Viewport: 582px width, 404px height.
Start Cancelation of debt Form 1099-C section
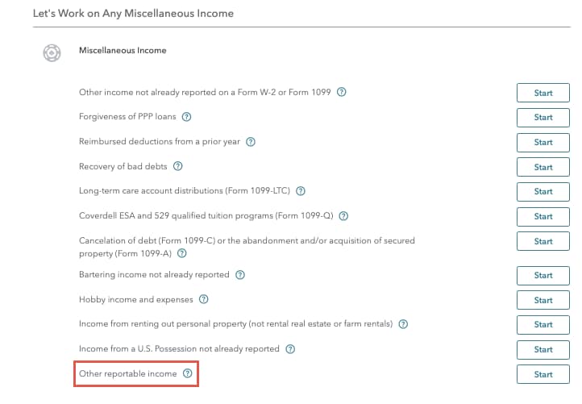pyautogui.click(x=543, y=241)
